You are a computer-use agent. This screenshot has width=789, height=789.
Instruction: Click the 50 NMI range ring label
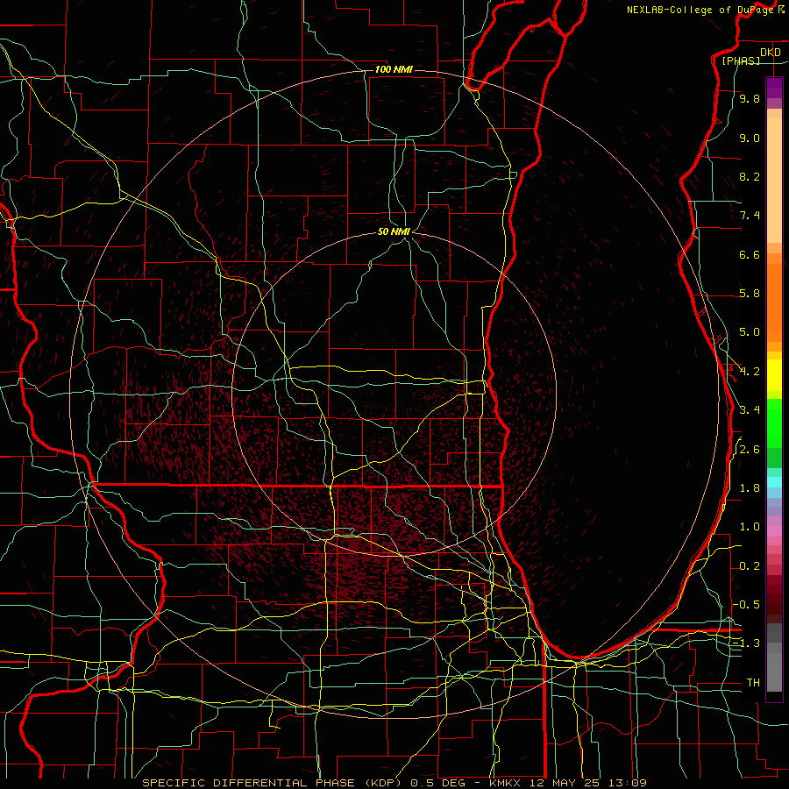click(394, 231)
